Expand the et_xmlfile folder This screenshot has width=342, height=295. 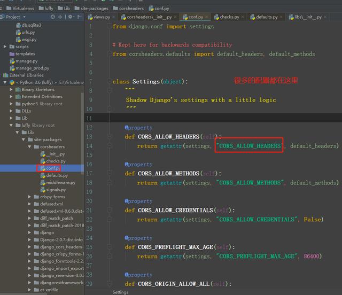pyautogui.click(x=29, y=290)
